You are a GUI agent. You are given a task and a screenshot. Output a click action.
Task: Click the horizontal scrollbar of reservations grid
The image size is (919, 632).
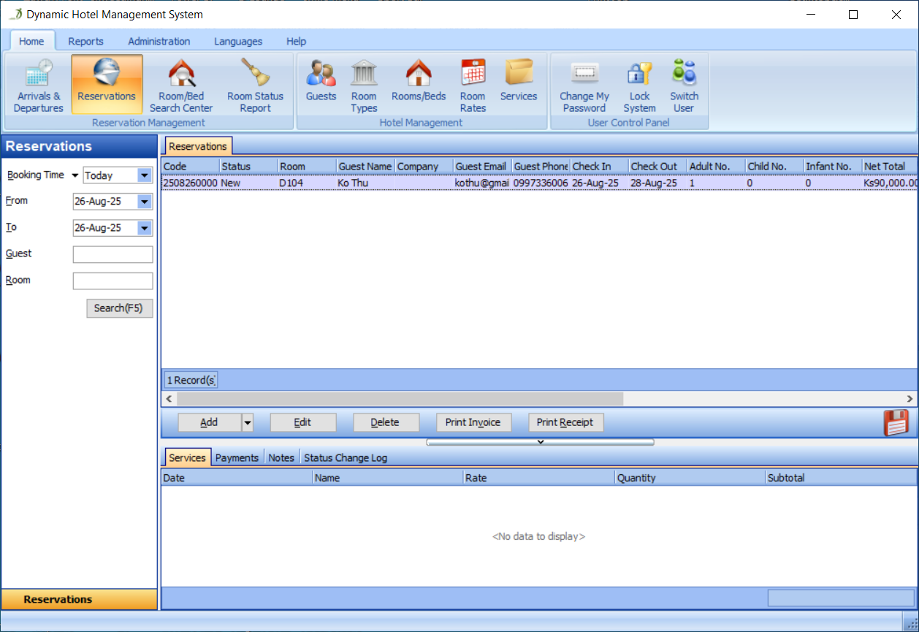tap(400, 399)
